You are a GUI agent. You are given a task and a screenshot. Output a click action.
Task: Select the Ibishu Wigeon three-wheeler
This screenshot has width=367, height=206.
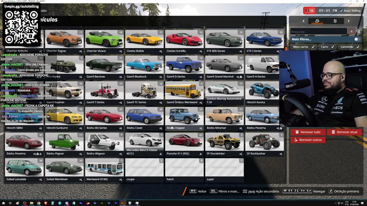tap(104, 144)
